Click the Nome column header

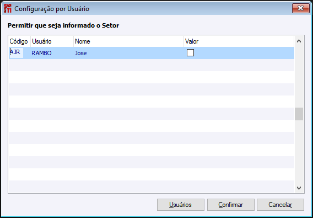[x=128, y=41]
